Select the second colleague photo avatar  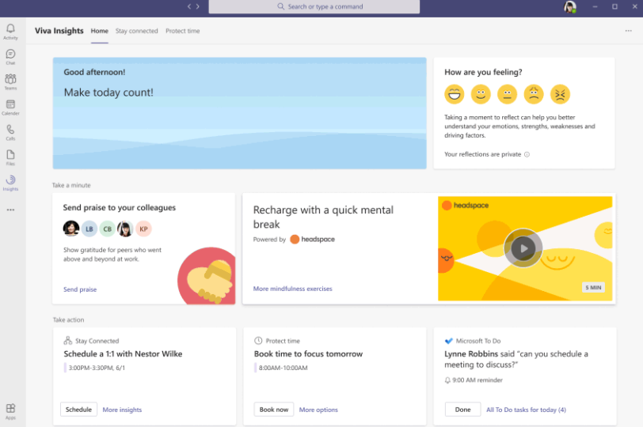[125, 229]
